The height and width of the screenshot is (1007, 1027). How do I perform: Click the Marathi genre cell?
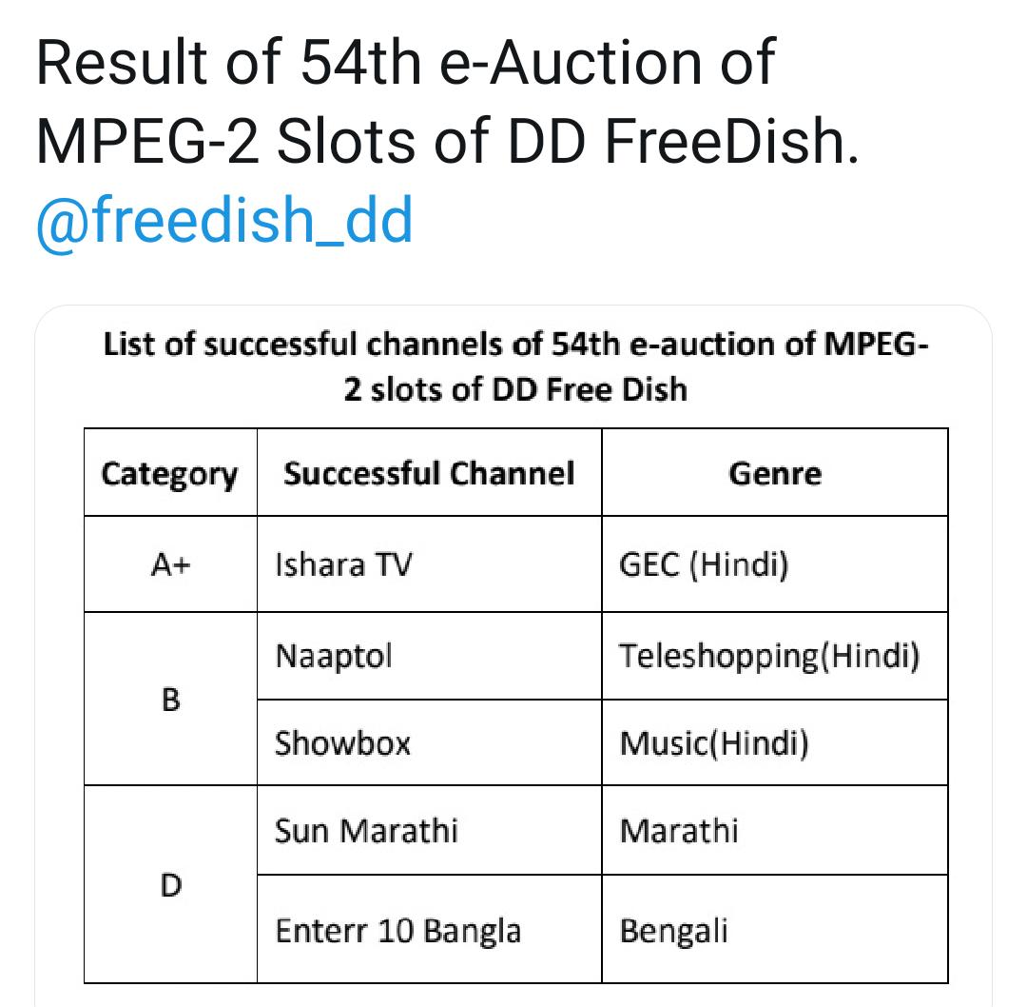tap(775, 830)
